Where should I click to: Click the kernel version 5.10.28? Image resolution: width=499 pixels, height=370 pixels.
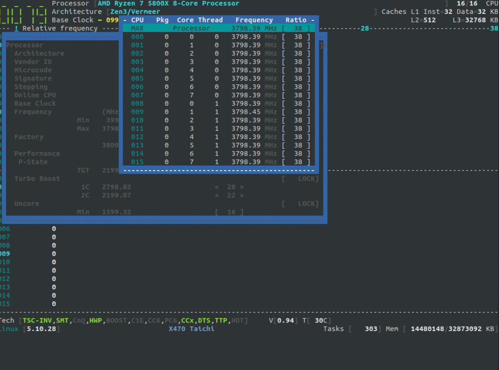coord(41,329)
